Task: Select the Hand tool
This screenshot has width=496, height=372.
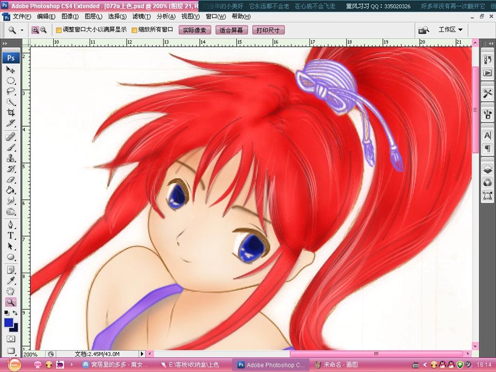Action: point(10,291)
